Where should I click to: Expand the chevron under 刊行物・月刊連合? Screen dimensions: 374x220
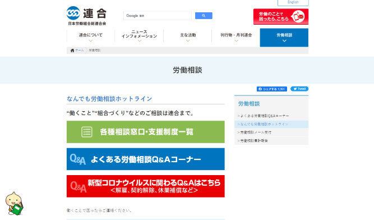click(x=236, y=41)
